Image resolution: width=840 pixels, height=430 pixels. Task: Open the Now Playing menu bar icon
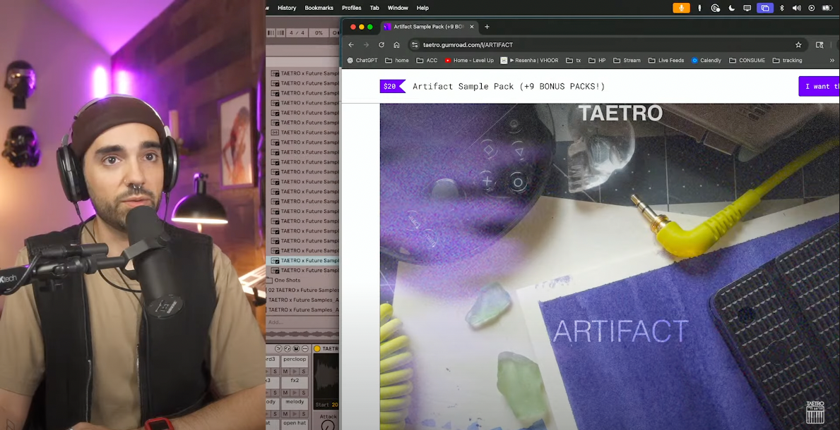coord(812,8)
